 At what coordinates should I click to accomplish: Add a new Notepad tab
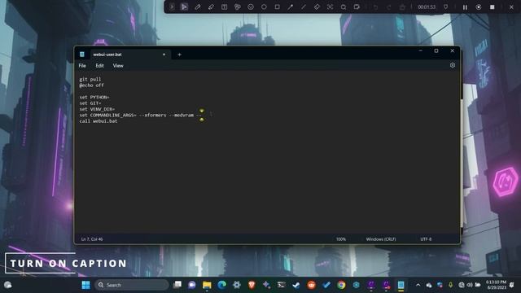click(179, 55)
